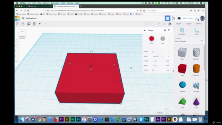Click the Firefox Search field
Viewport: 222px width, 125px height.
point(161,10)
